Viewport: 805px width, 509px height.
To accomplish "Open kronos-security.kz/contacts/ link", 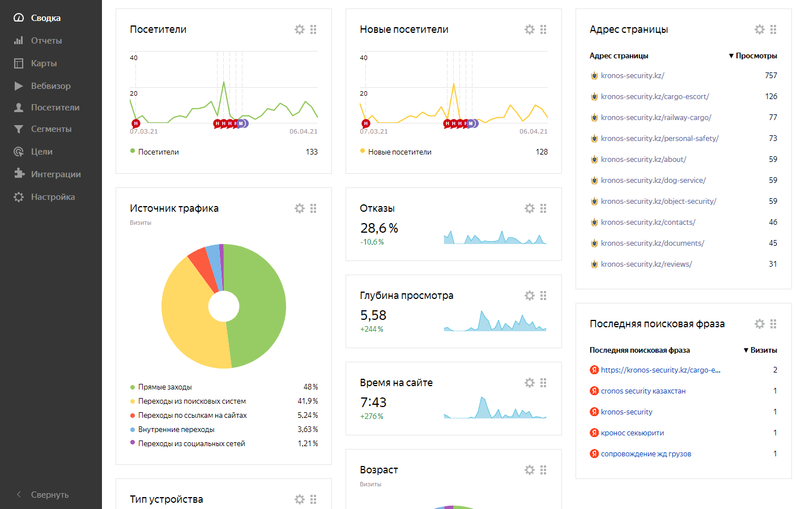I will (648, 222).
